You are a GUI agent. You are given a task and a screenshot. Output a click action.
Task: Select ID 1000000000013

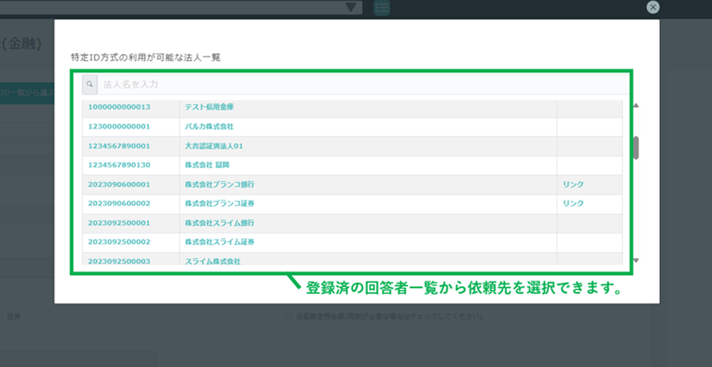(x=119, y=107)
